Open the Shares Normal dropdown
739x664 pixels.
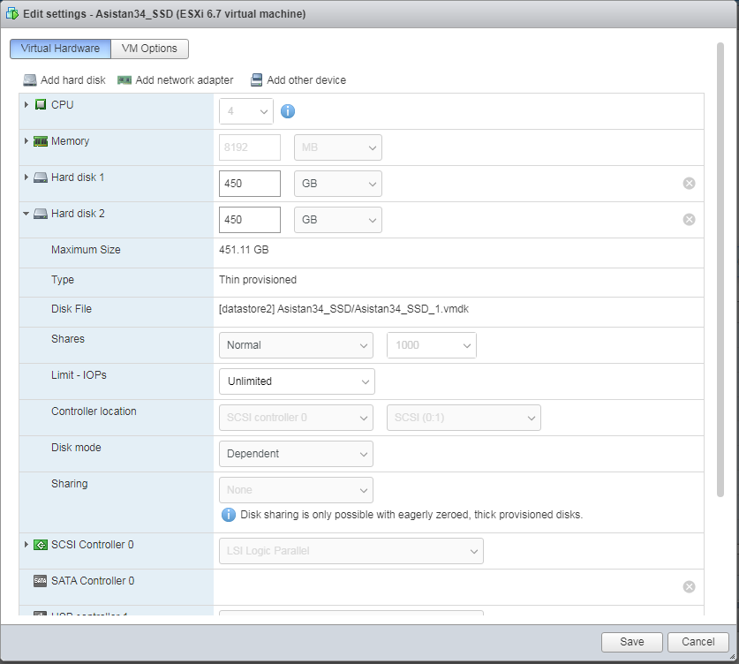point(296,345)
